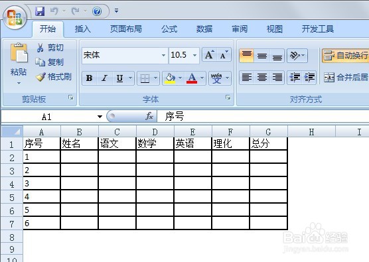The height and width of the screenshot is (262, 369).
Task: Click the Increase Indent icon
Action: click(309, 77)
